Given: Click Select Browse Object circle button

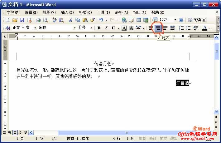Looking at the screenshot, I should click(216, 122).
